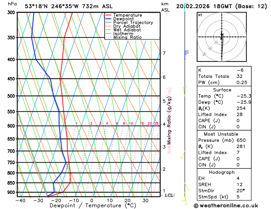
Task: Click the 300 hPa pressure axis label
Action: [12, 12]
